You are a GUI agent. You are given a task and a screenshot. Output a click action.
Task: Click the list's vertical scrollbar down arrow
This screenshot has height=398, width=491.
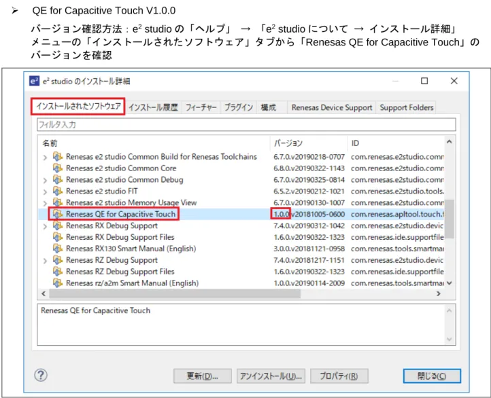(450, 283)
